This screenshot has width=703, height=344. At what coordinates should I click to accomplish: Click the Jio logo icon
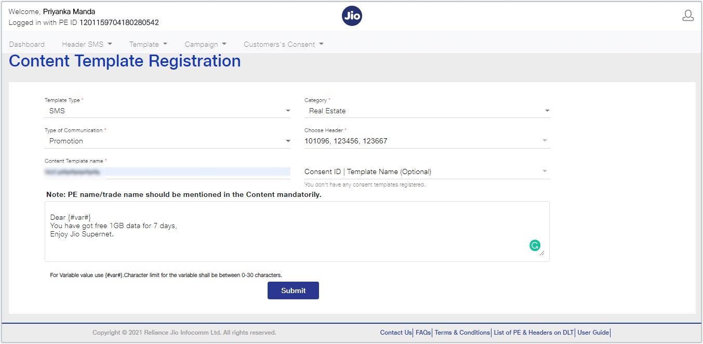click(x=352, y=16)
